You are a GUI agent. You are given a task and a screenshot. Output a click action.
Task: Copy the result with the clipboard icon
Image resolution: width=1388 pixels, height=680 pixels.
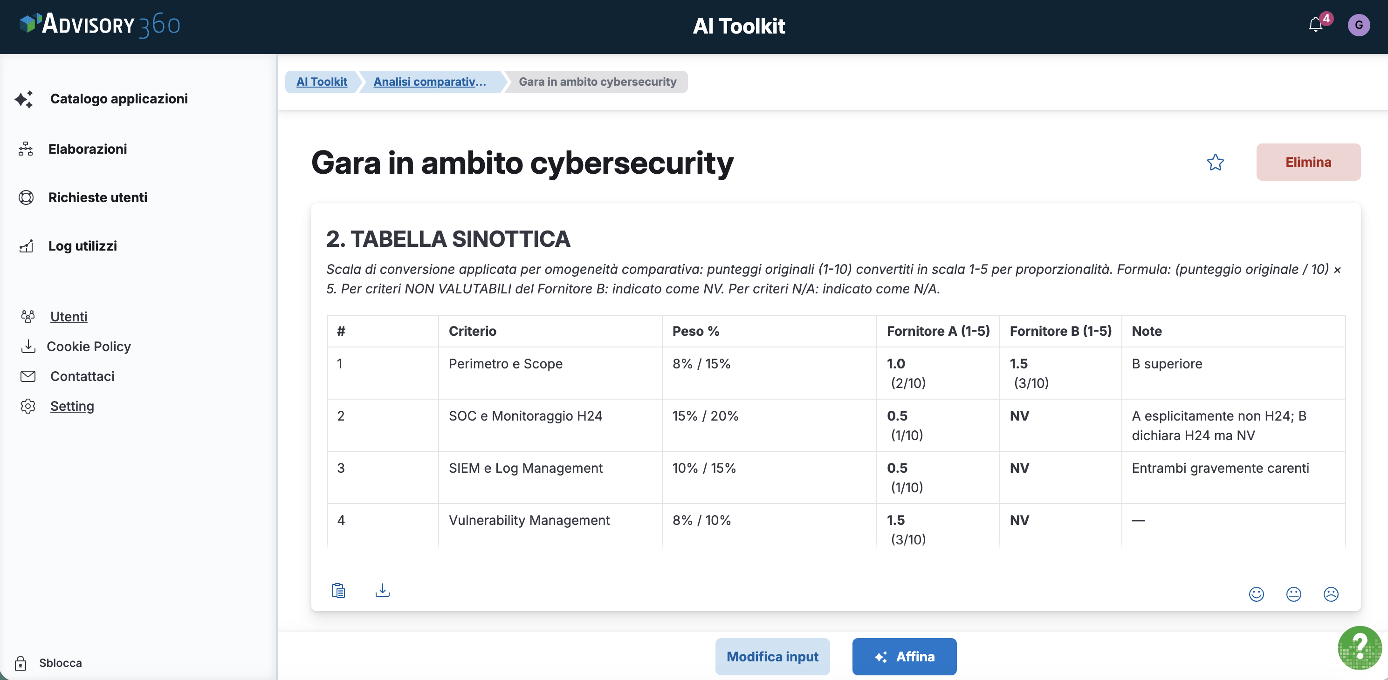coord(338,591)
